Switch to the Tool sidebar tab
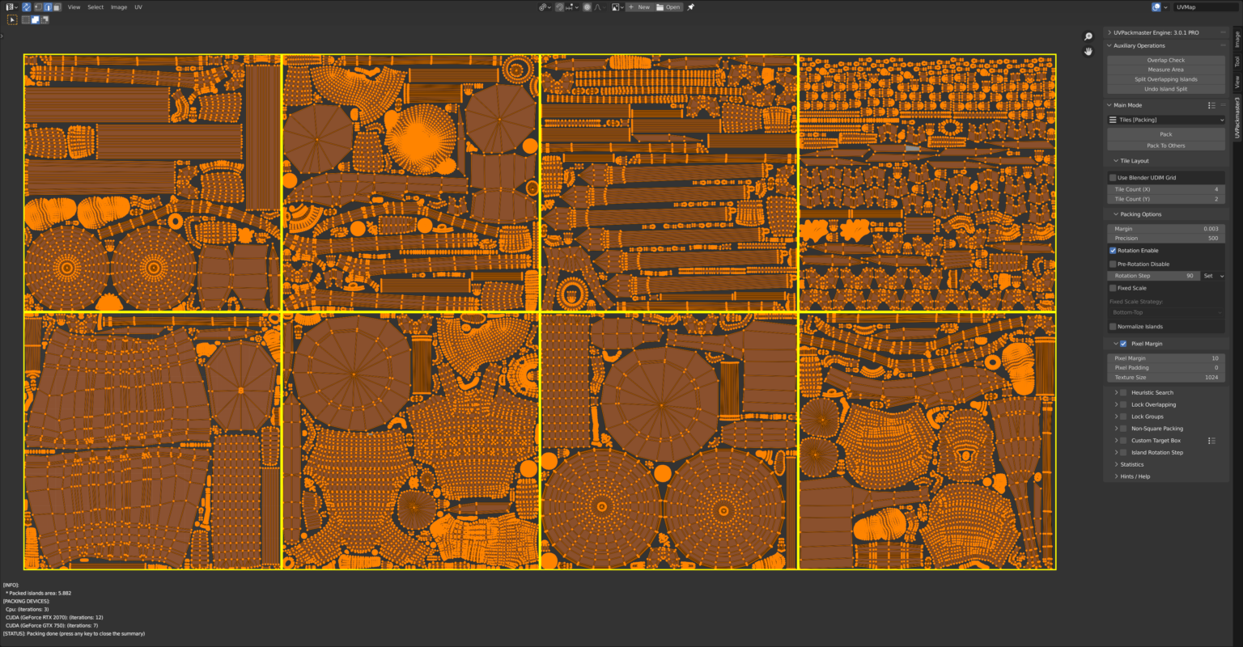Viewport: 1243px width, 647px height. 1236,61
